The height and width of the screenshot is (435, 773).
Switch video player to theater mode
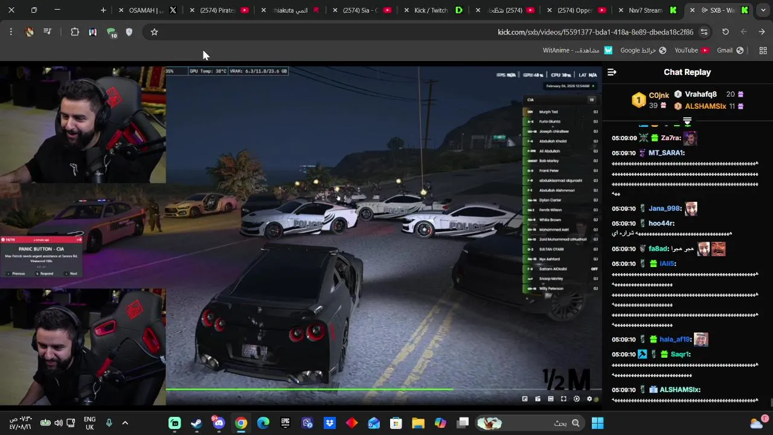pos(551,399)
